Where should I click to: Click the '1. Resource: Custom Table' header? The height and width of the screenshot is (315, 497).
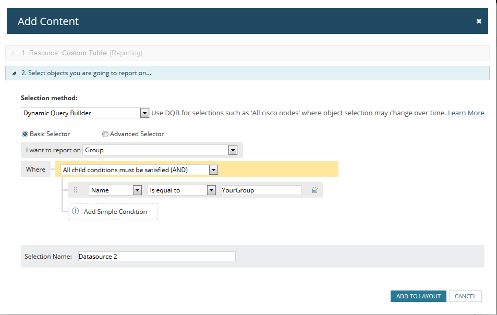(x=82, y=53)
